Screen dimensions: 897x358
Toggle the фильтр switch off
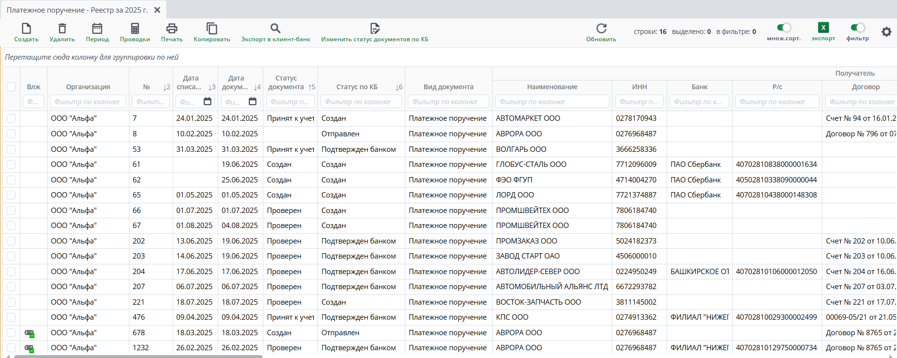tap(857, 28)
